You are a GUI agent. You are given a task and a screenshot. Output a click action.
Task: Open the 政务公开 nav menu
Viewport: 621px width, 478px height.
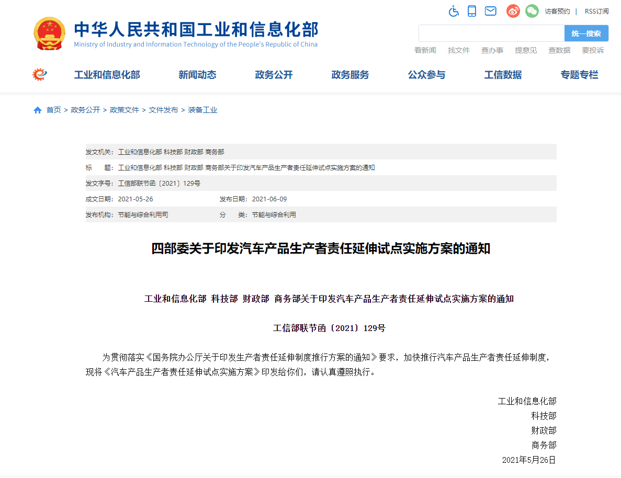pyautogui.click(x=274, y=75)
